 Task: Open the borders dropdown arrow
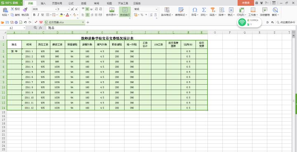(50, 15)
